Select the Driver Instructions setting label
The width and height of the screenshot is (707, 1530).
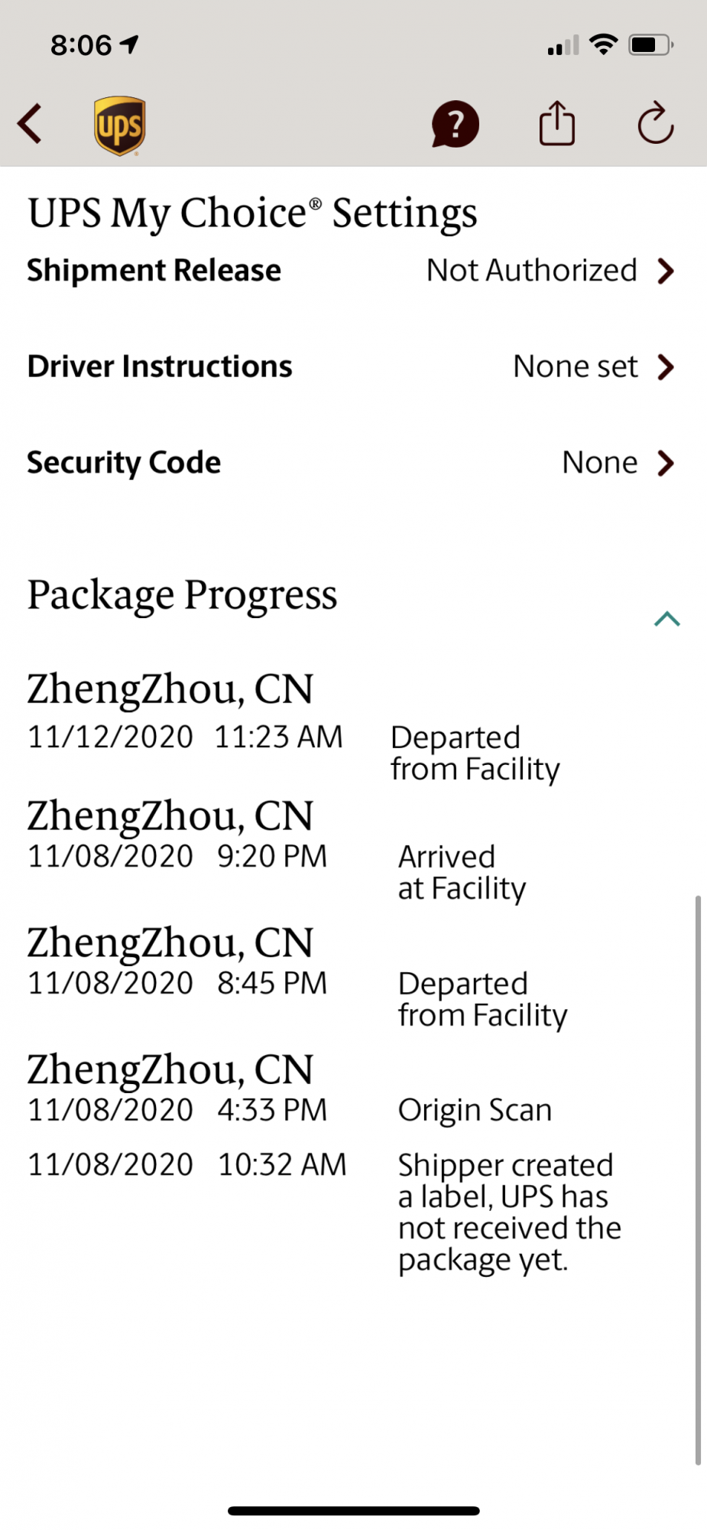(x=160, y=367)
